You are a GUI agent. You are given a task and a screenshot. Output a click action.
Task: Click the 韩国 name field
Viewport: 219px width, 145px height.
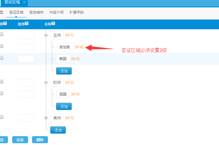(x=63, y=59)
